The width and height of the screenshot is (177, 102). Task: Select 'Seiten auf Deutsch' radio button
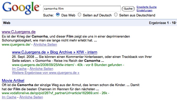(x=79, y=15)
